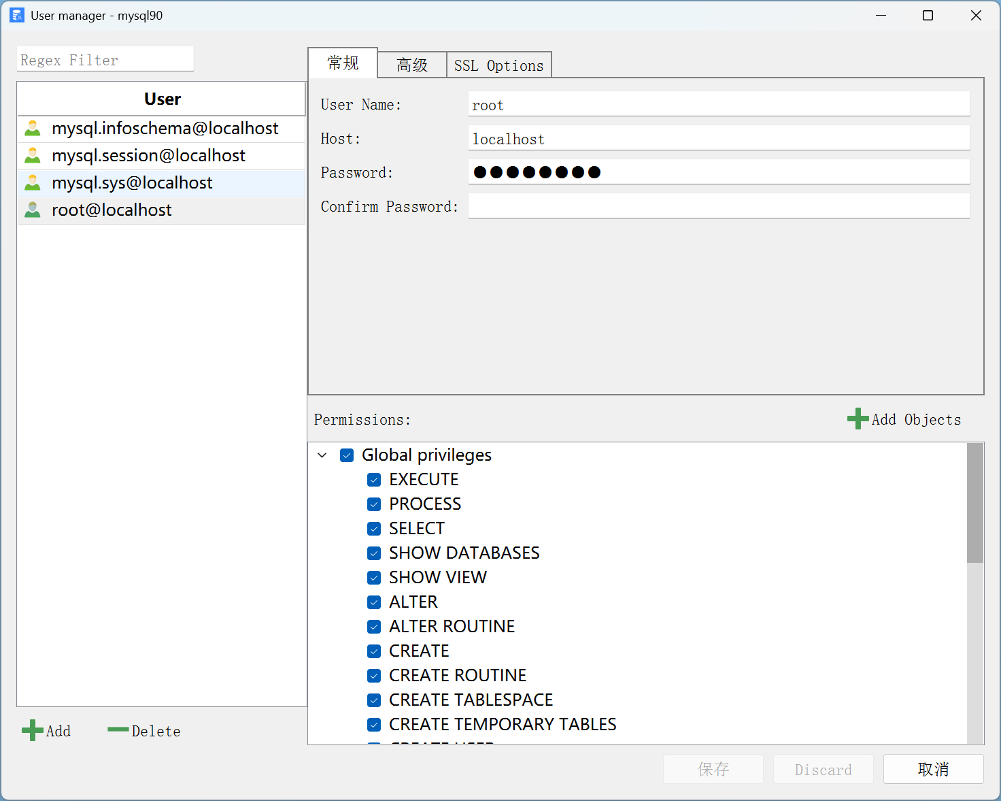The width and height of the screenshot is (1001, 801).
Task: Uncheck the PROCESS privilege
Action: (374, 504)
